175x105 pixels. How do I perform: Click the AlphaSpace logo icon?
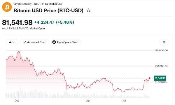coord(54,42)
